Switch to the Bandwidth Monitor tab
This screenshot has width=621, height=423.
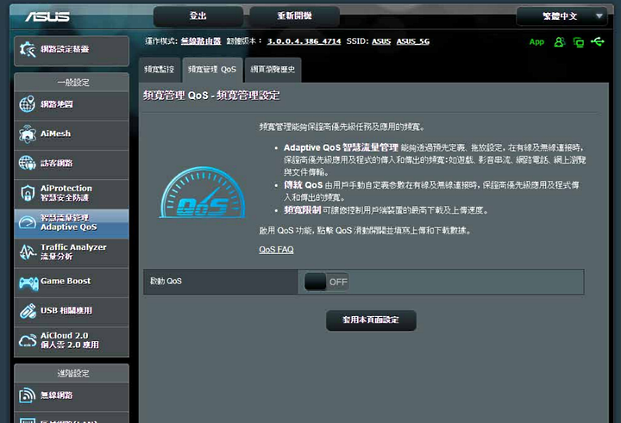pyautogui.click(x=160, y=70)
